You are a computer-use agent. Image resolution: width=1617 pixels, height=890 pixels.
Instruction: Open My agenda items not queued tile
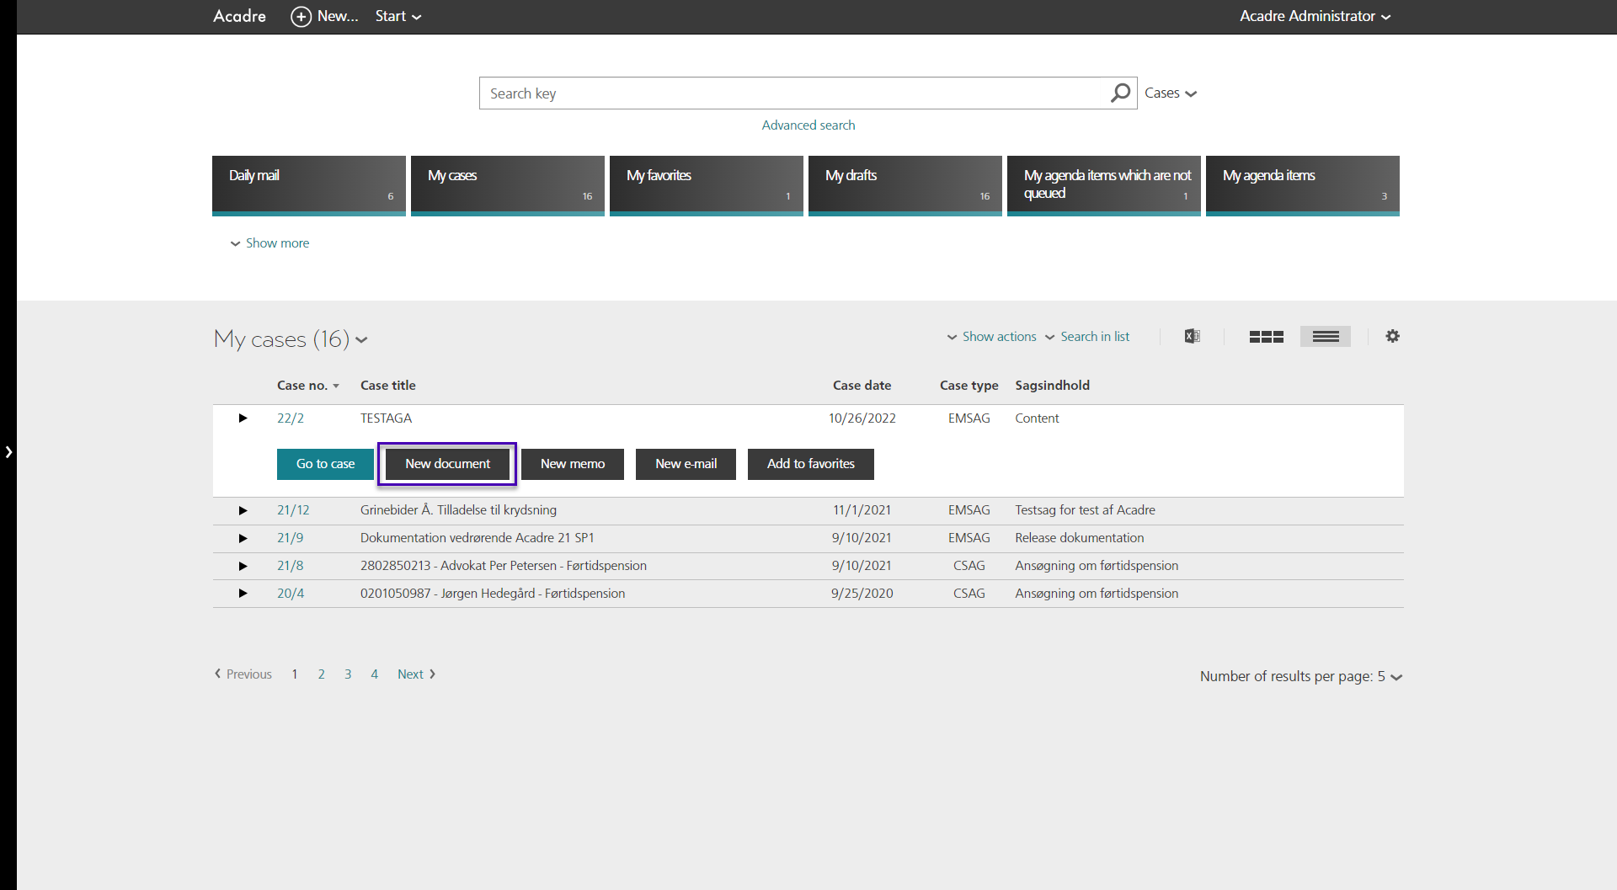(x=1104, y=185)
